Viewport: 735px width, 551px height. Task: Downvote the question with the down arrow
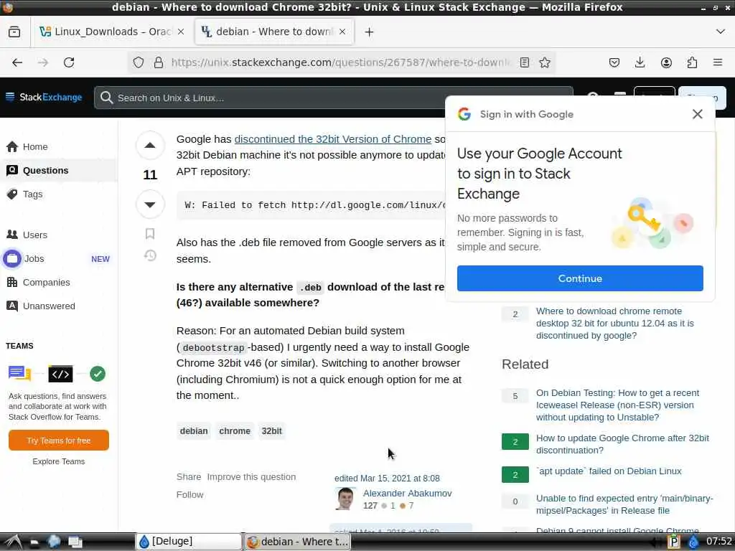pos(150,204)
